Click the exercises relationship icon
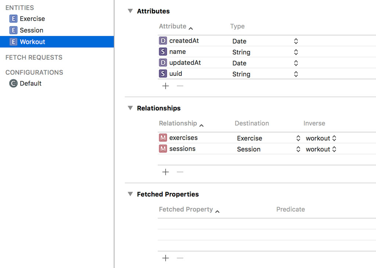Viewport: 376px width, 268px height. tap(163, 138)
